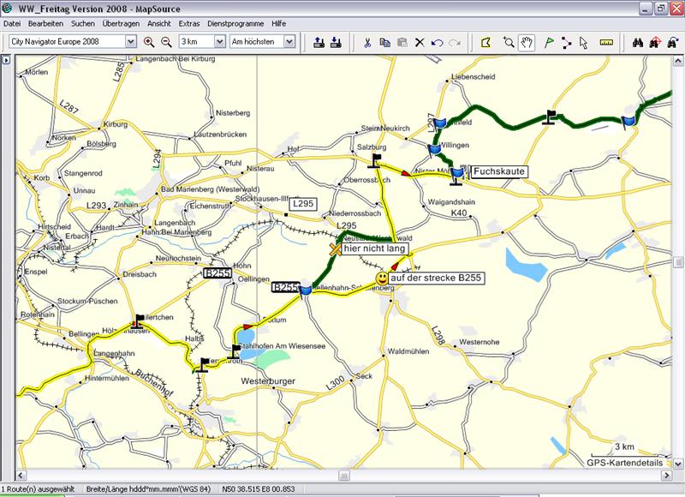Click the Receive from Device toolbar icon
This screenshot has width=685, height=497.
[x=336, y=42]
